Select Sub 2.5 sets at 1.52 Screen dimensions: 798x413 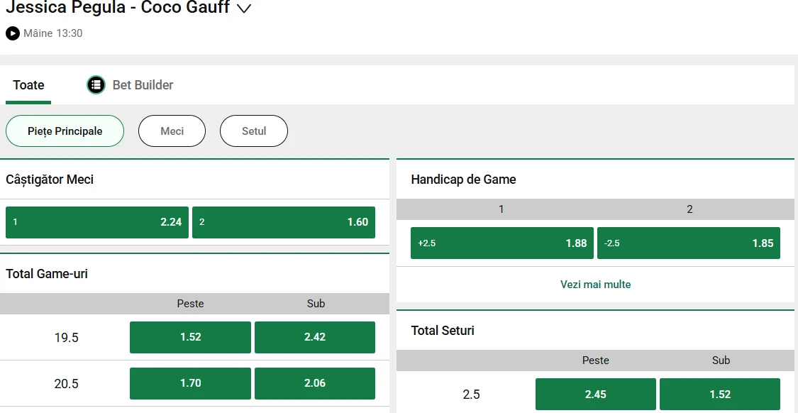(720, 395)
